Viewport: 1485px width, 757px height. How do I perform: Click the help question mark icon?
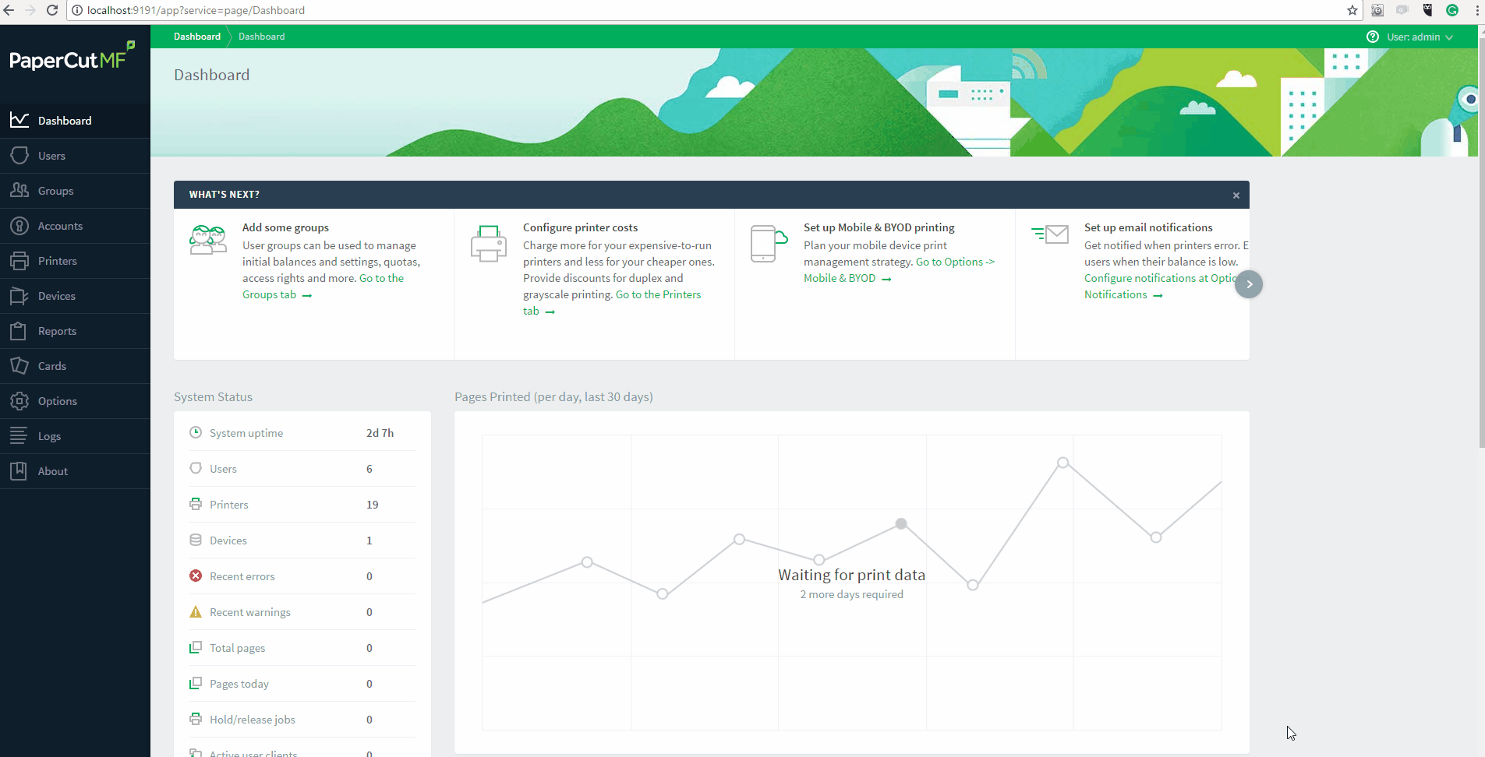point(1373,37)
